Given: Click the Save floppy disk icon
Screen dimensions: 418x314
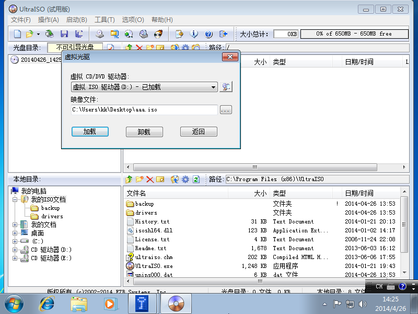Looking at the screenshot, I should (64, 34).
